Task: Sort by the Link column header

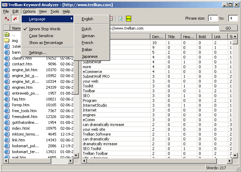Action: click(220, 37)
